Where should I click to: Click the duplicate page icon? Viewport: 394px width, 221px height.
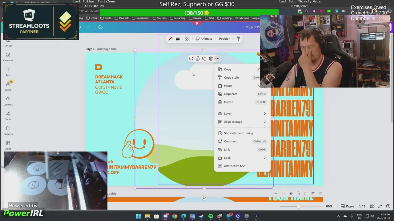[305, 194]
